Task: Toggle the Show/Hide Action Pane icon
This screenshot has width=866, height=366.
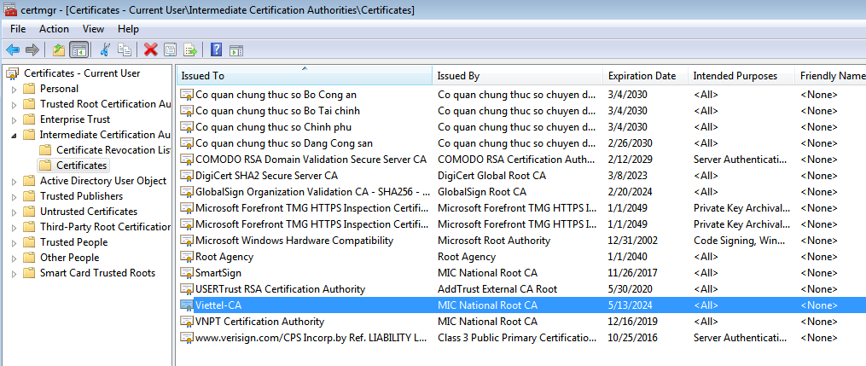Action: (236, 50)
